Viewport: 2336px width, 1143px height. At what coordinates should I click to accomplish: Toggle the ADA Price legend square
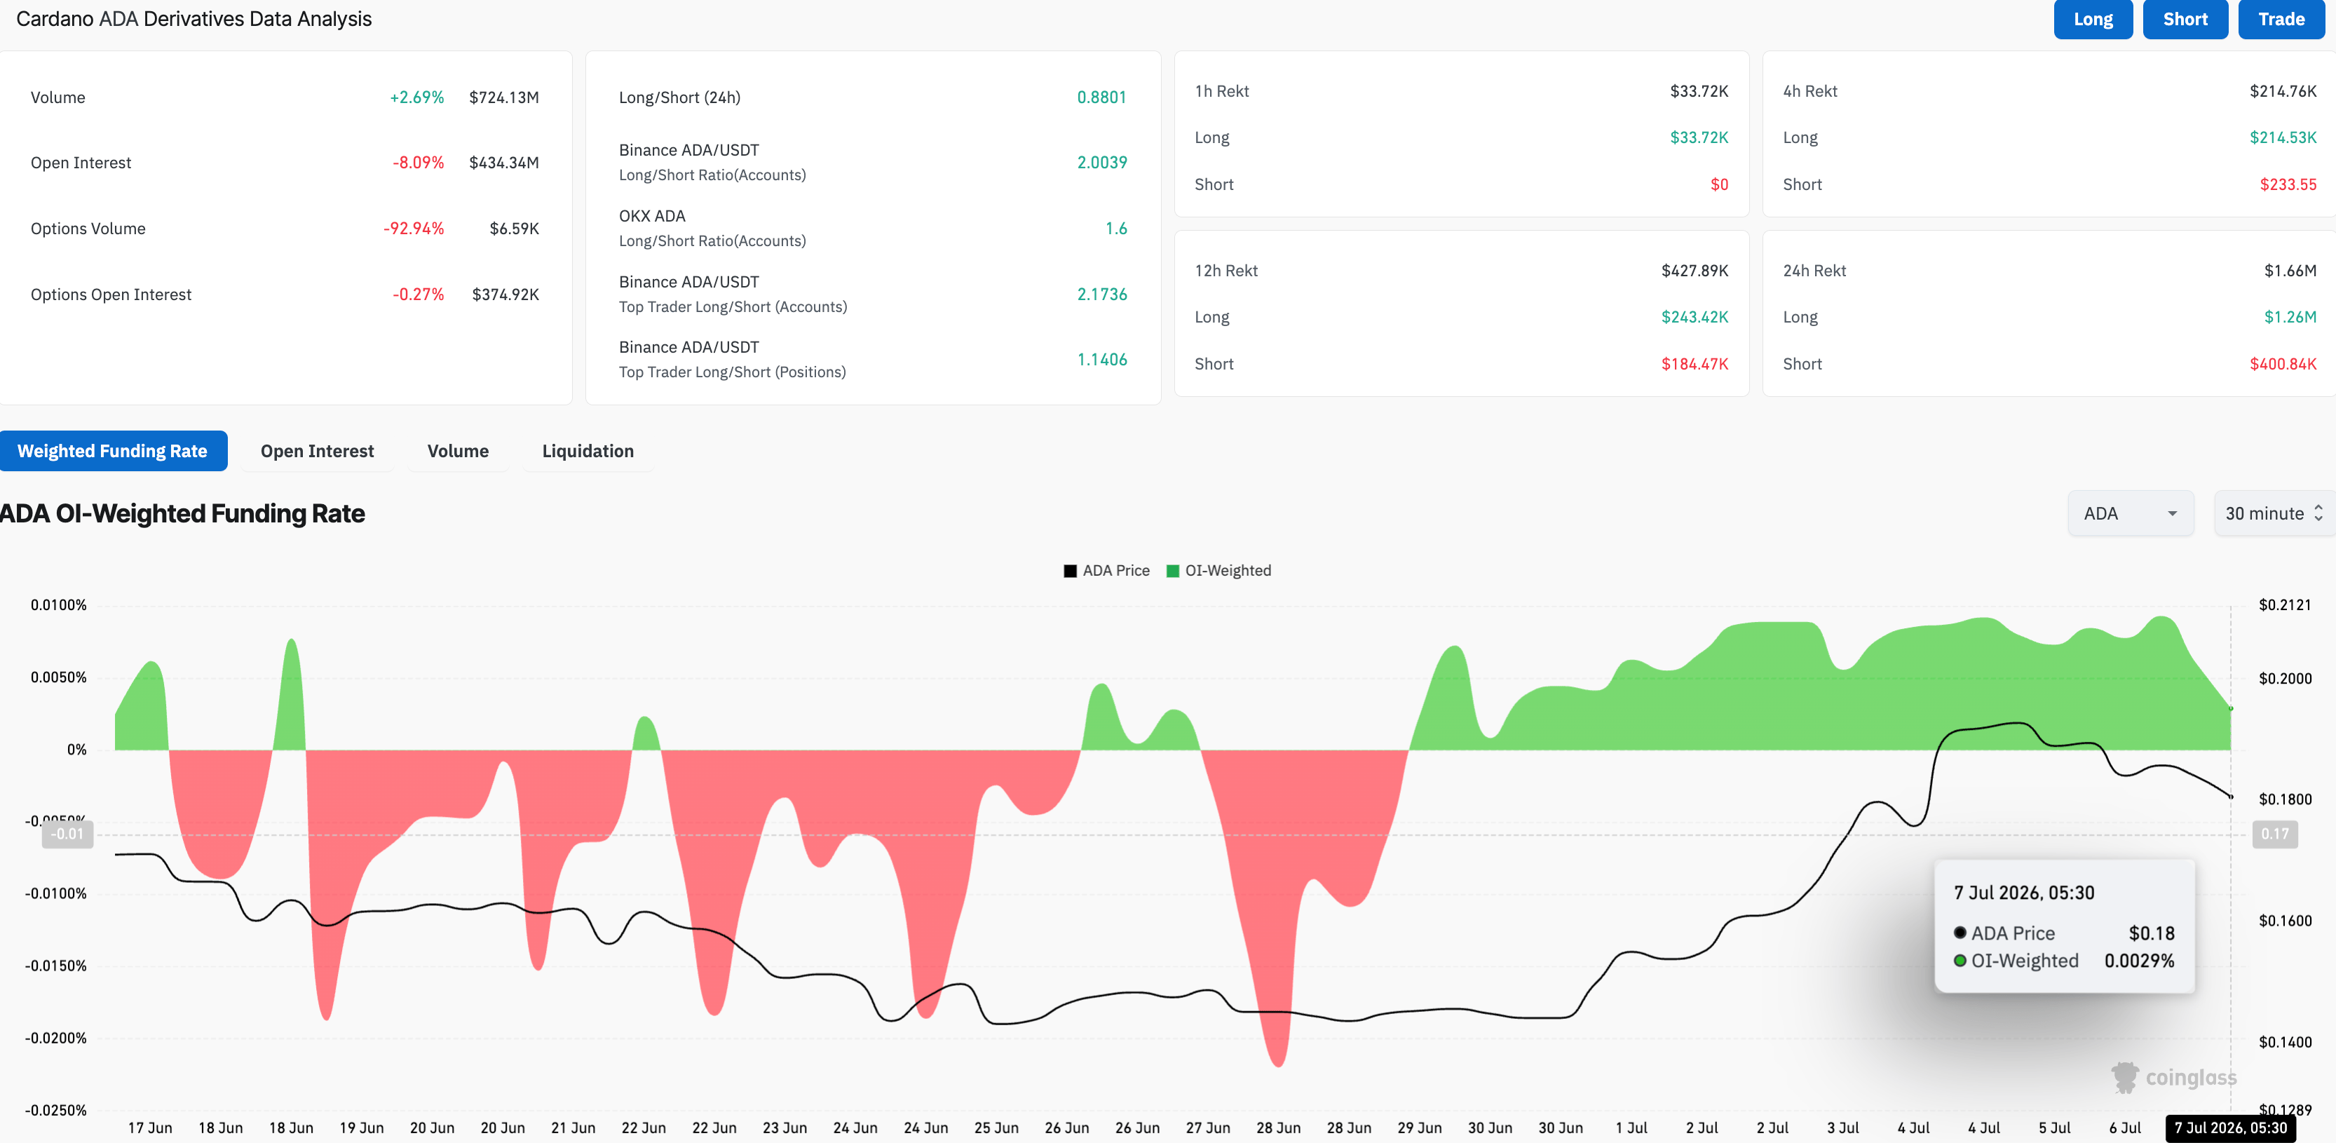pyautogui.click(x=1070, y=571)
